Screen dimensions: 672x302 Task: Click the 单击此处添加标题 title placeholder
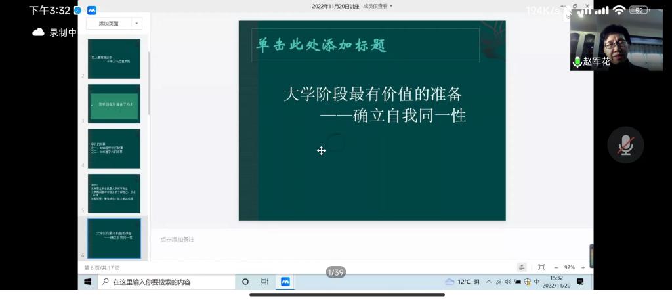coord(366,45)
